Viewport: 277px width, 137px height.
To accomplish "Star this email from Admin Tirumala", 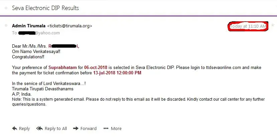I will 272,25.
